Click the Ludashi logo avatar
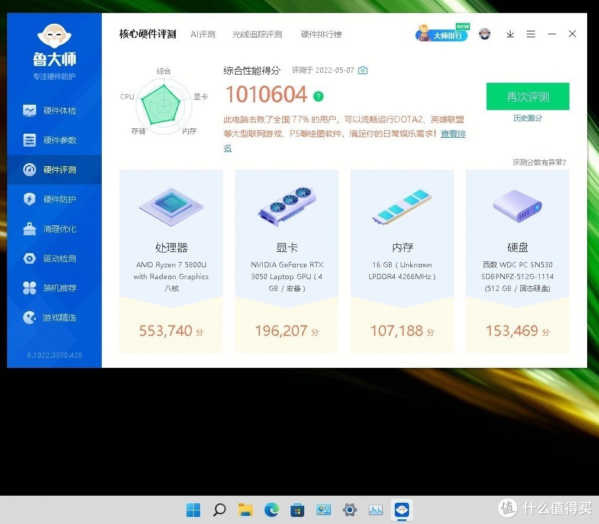Image resolution: width=599 pixels, height=524 pixels. click(x=54, y=35)
